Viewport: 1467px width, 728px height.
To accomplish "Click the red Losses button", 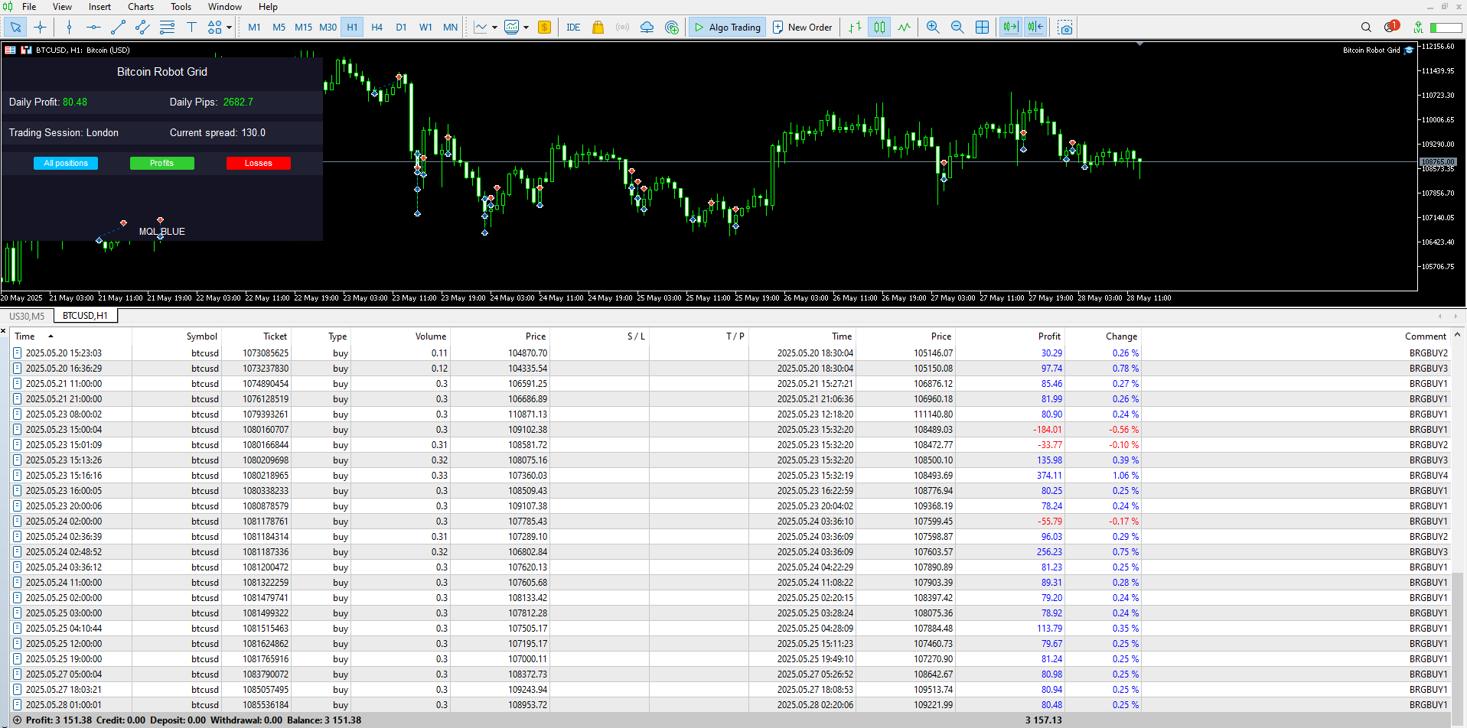I will click(258, 163).
